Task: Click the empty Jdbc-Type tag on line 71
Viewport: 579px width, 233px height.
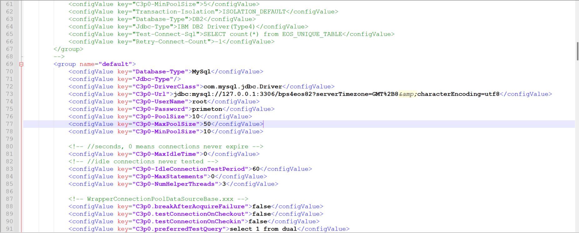Action: coord(124,79)
